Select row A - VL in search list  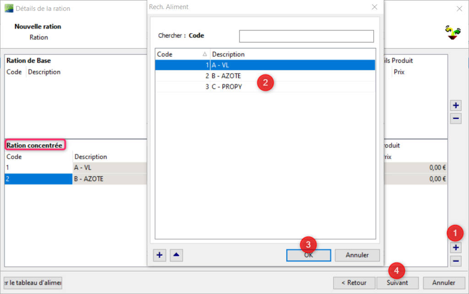click(265, 65)
